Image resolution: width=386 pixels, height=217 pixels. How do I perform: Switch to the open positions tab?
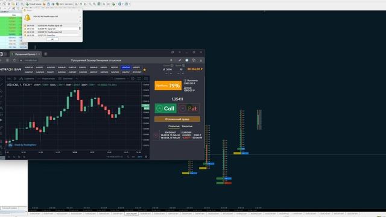pyautogui.click(x=174, y=126)
